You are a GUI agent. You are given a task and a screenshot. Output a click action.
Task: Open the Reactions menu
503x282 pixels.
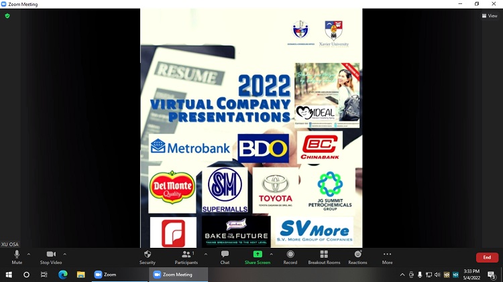click(357, 257)
